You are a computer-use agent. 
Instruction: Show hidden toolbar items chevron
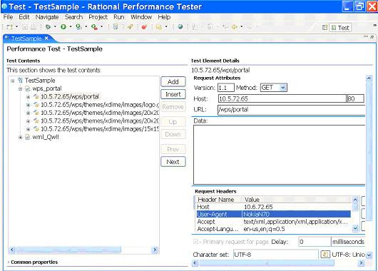374,25
